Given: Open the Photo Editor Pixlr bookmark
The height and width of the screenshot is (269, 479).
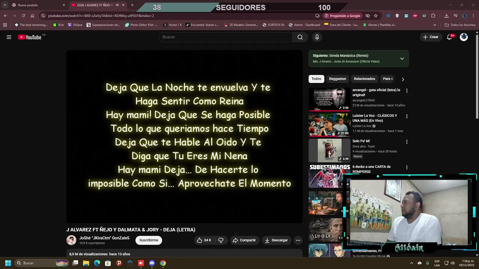Looking at the screenshot, I should 141,25.
